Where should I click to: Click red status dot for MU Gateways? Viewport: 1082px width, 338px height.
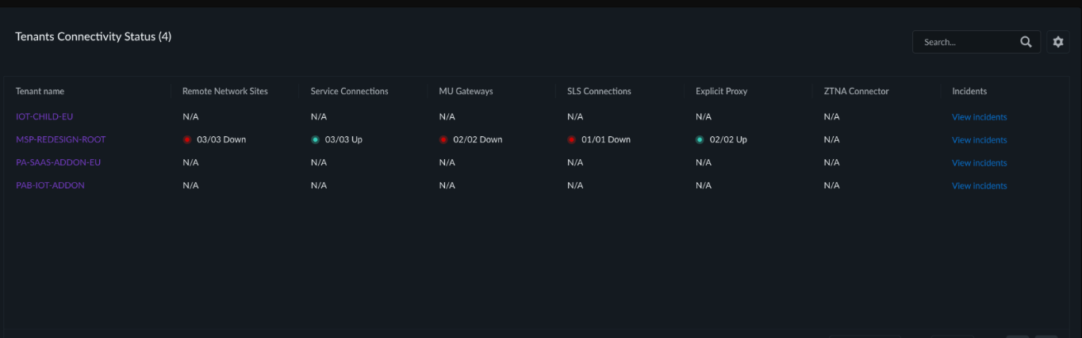(x=443, y=139)
